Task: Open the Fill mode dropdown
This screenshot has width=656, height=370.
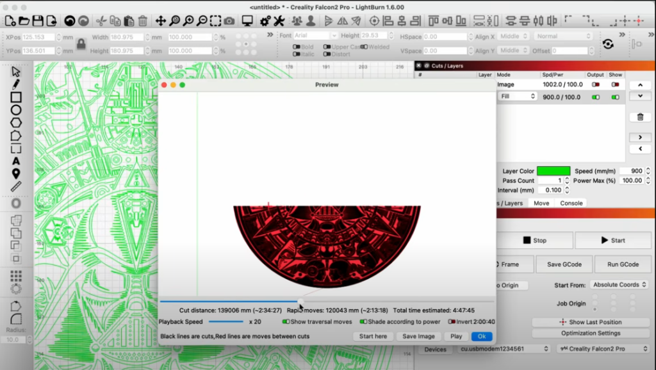Action: point(518,97)
